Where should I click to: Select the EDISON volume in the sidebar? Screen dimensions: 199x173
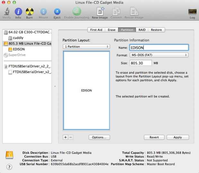click(x=27, y=49)
